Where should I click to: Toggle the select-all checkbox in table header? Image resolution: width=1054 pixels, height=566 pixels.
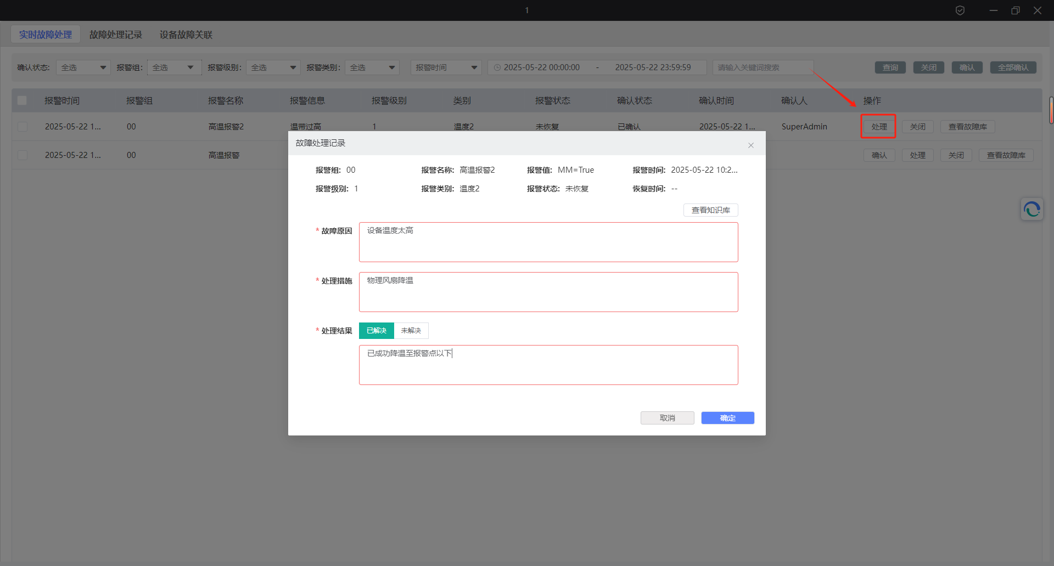click(22, 100)
